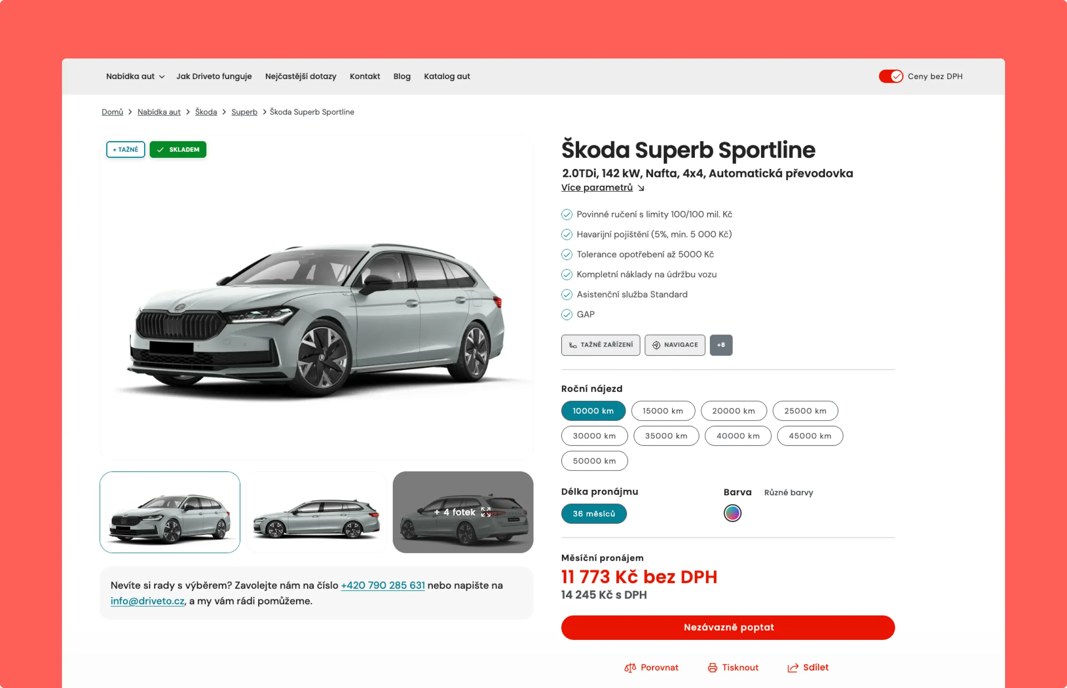Viewport: 1067px width, 688px height.
Task: Click the Tisknout printer icon
Action: 712,667
